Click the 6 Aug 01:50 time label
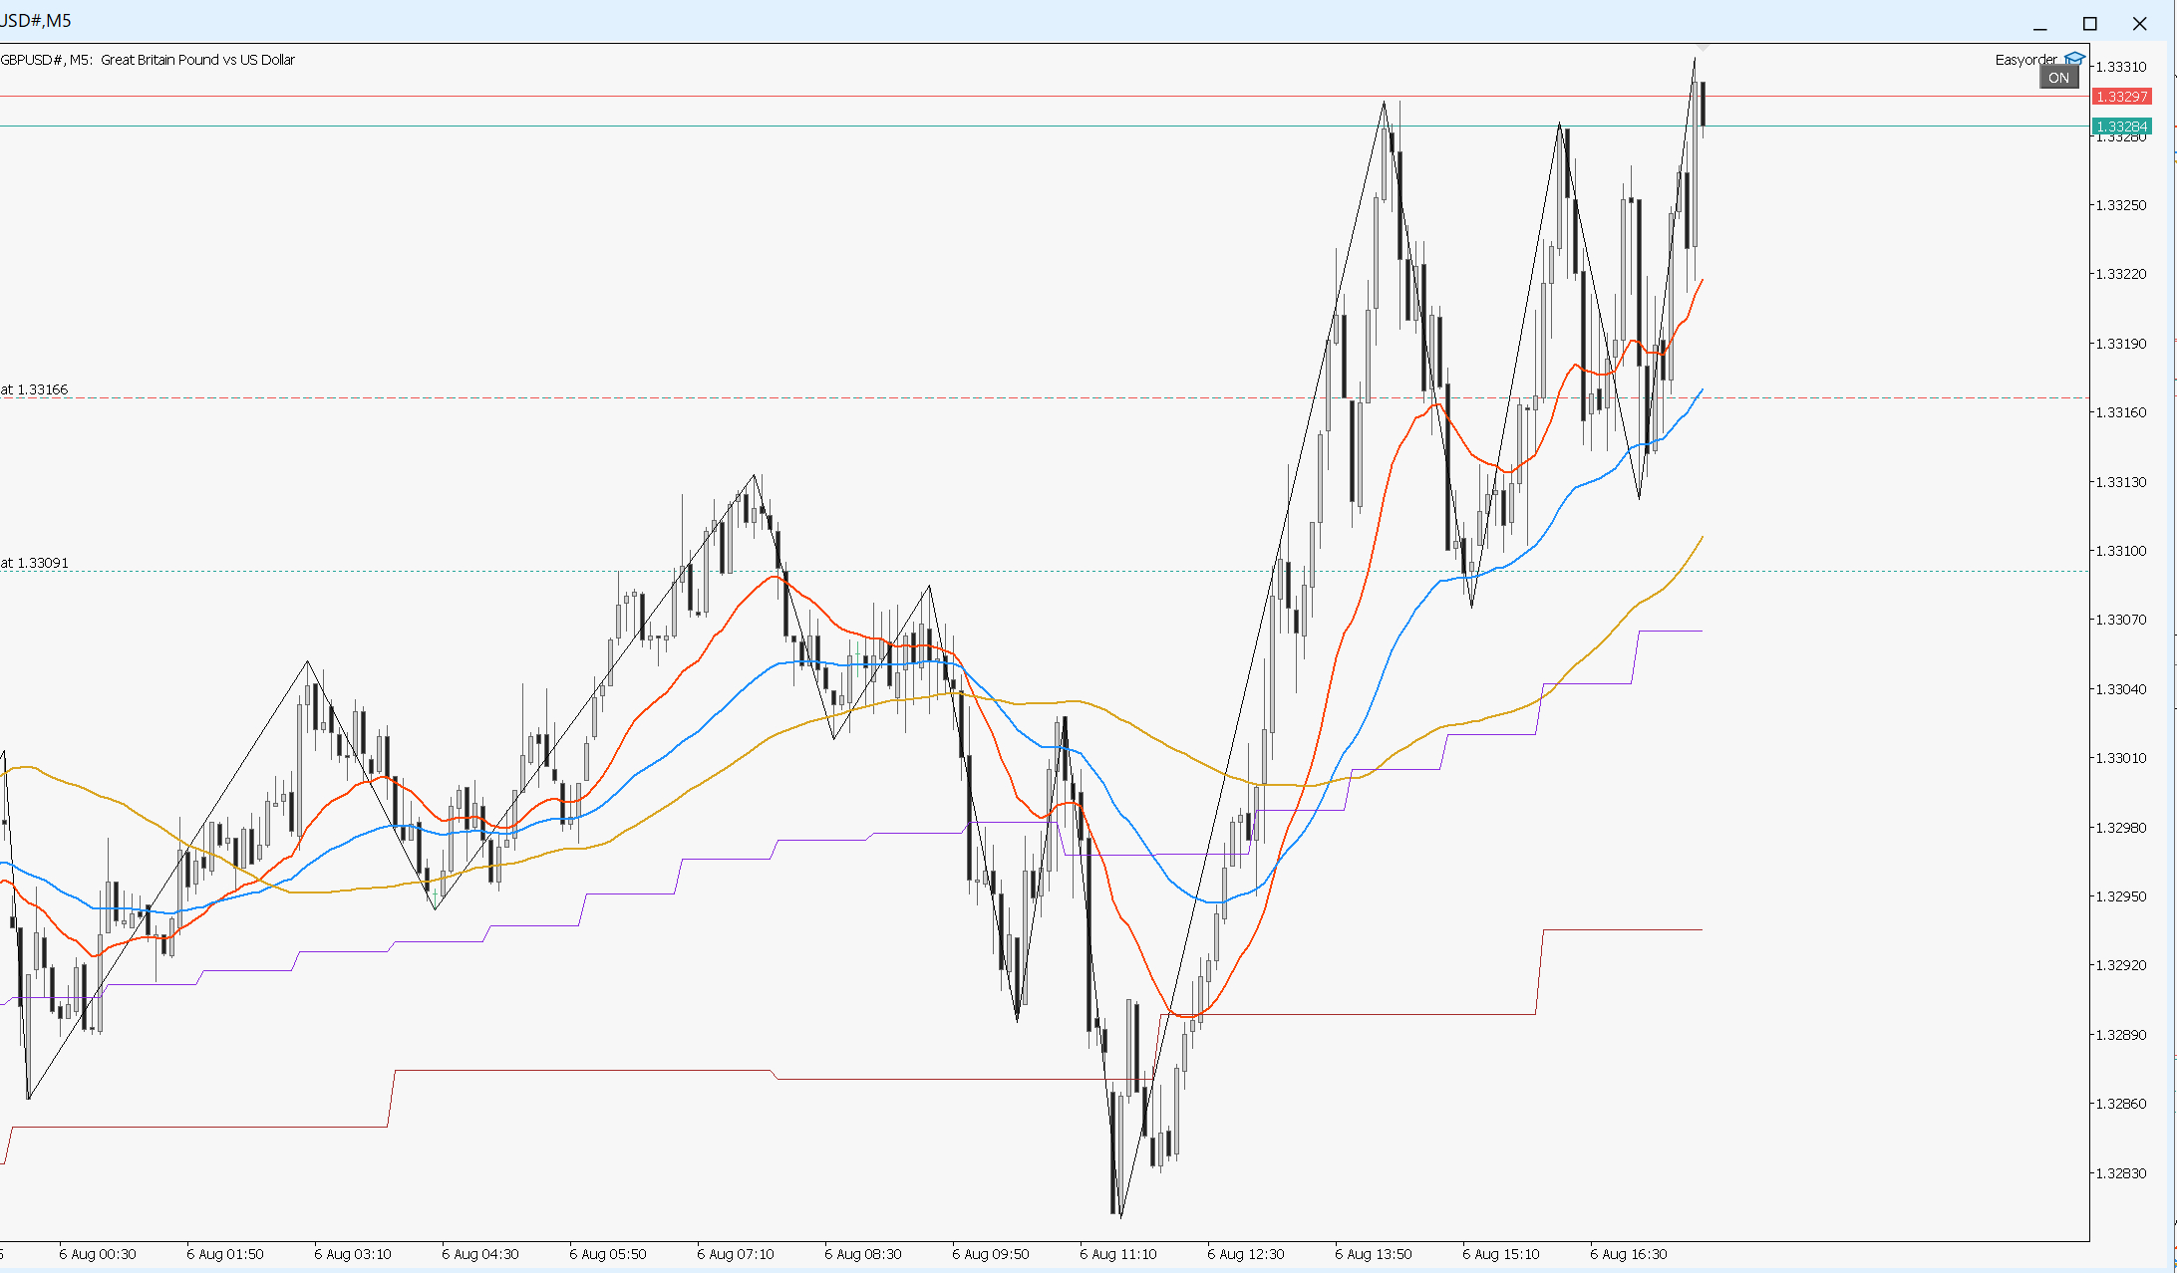The width and height of the screenshot is (2177, 1273). coord(225,1254)
